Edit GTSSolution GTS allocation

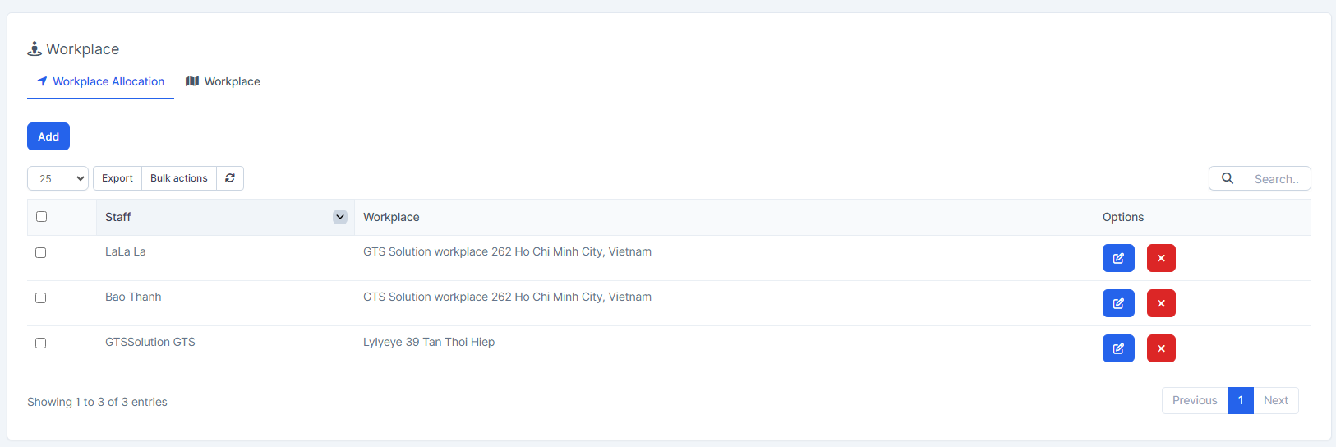1118,348
